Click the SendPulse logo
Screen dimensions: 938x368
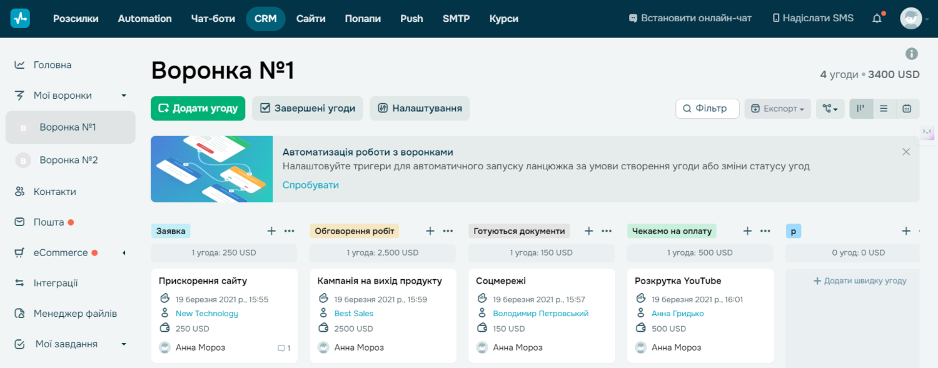coord(21,17)
